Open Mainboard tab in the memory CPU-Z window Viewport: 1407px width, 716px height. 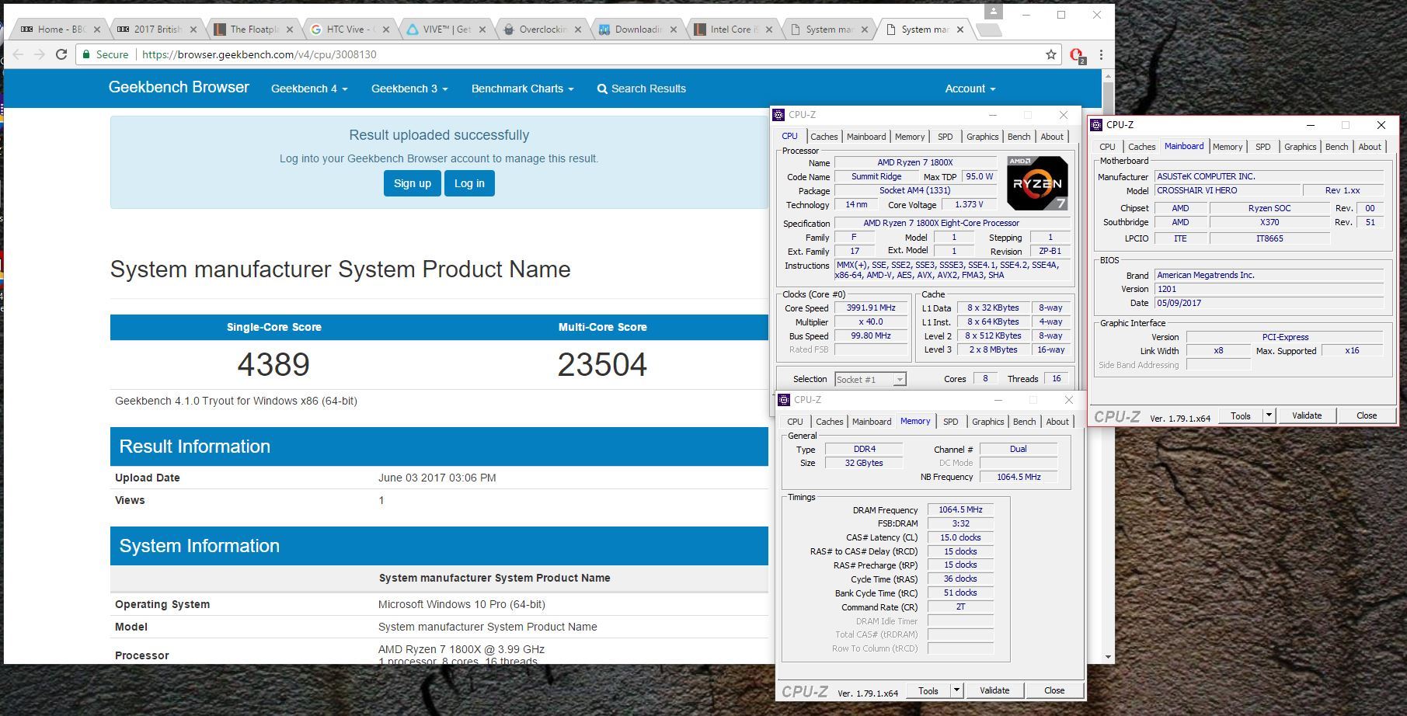tap(872, 422)
